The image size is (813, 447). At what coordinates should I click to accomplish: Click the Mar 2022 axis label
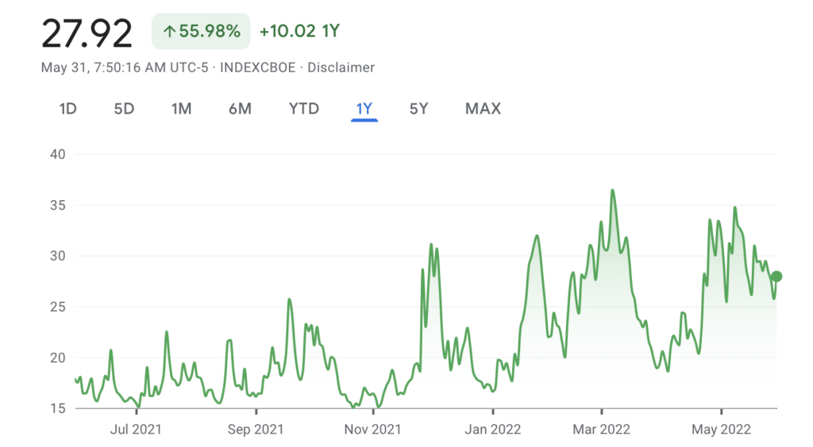[602, 430]
